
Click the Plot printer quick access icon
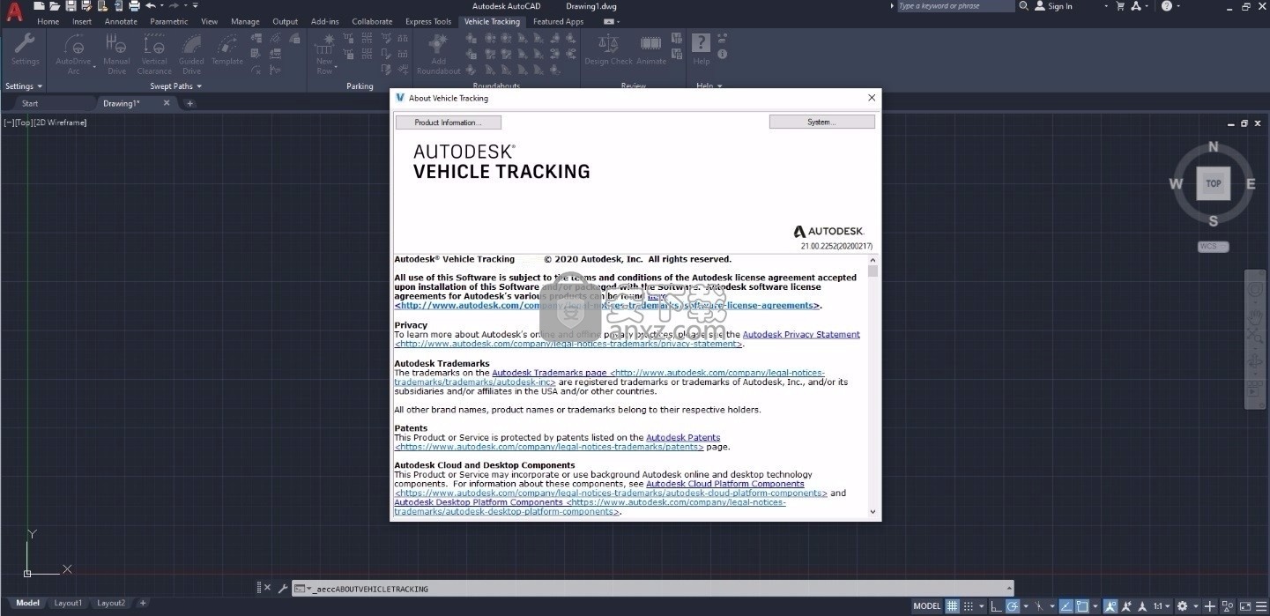click(133, 6)
